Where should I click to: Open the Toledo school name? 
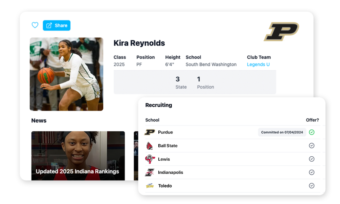pos(165,186)
